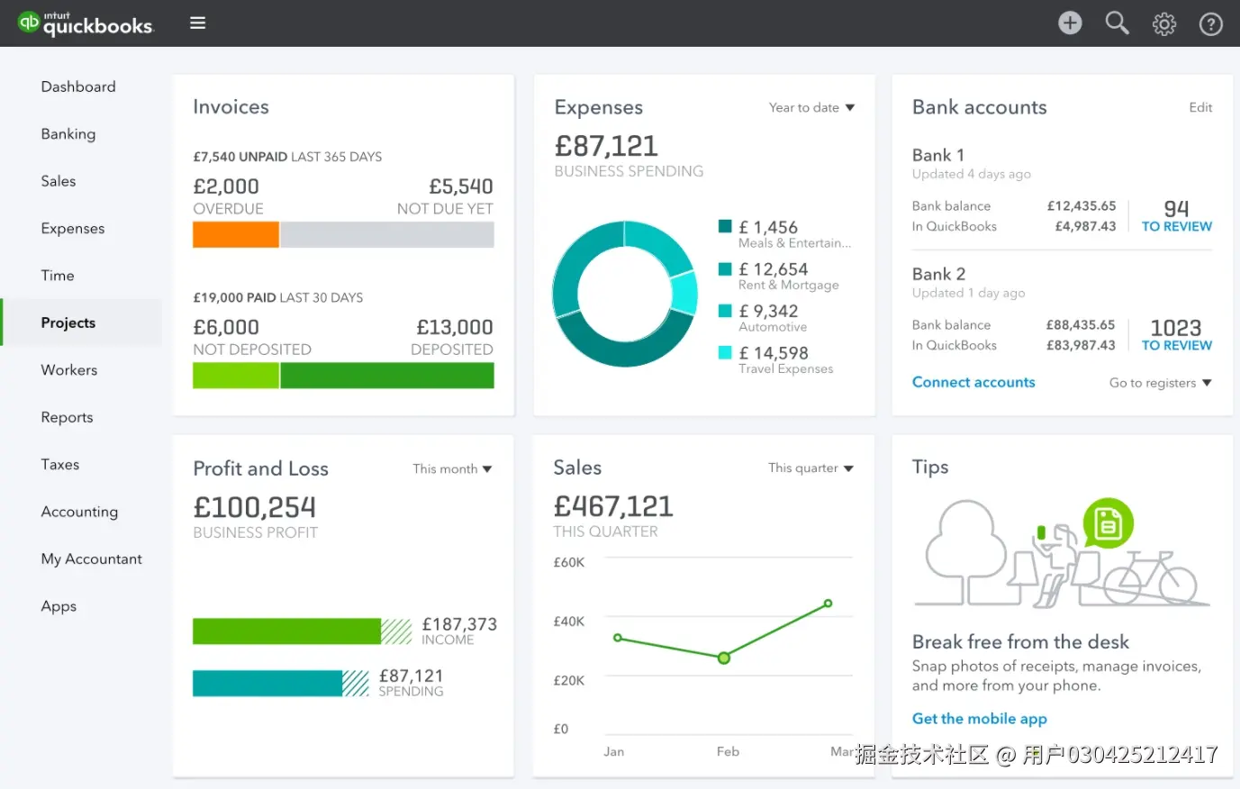Select the Accounting sidebar item
The width and height of the screenshot is (1240, 789).
[x=79, y=512]
